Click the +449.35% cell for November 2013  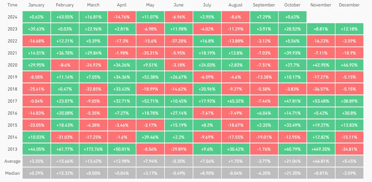(320, 149)
